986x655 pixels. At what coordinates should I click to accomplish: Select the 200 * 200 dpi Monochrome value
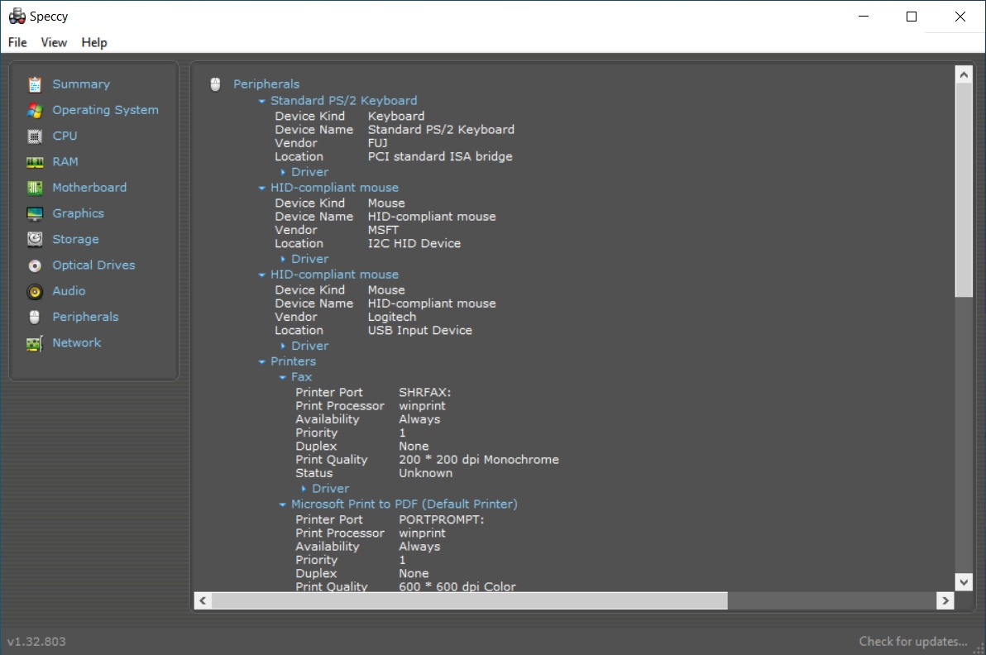point(479,460)
